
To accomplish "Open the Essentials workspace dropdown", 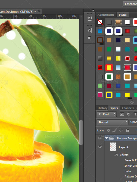I will (x=130, y=4).
